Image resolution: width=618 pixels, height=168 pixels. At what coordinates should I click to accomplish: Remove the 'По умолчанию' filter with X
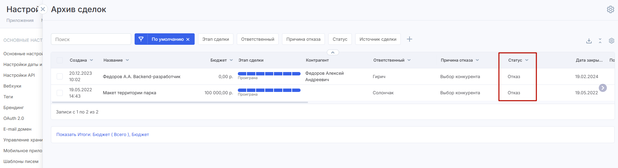(x=188, y=39)
